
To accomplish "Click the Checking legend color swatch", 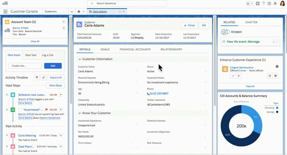I will (277, 108).
